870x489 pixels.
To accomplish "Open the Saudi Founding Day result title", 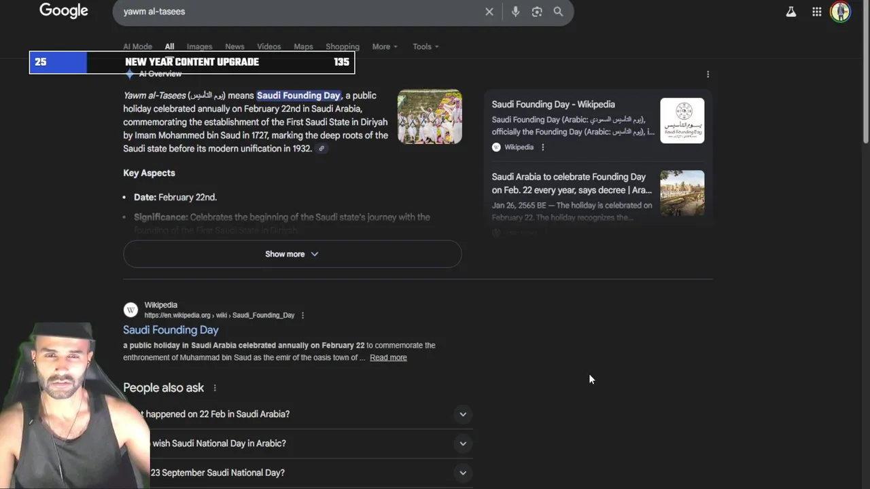I will 171,330.
